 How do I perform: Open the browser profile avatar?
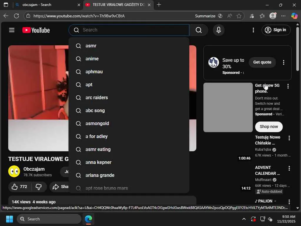[x=273, y=16]
